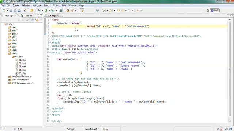Open the Project menu

pos(56,5)
